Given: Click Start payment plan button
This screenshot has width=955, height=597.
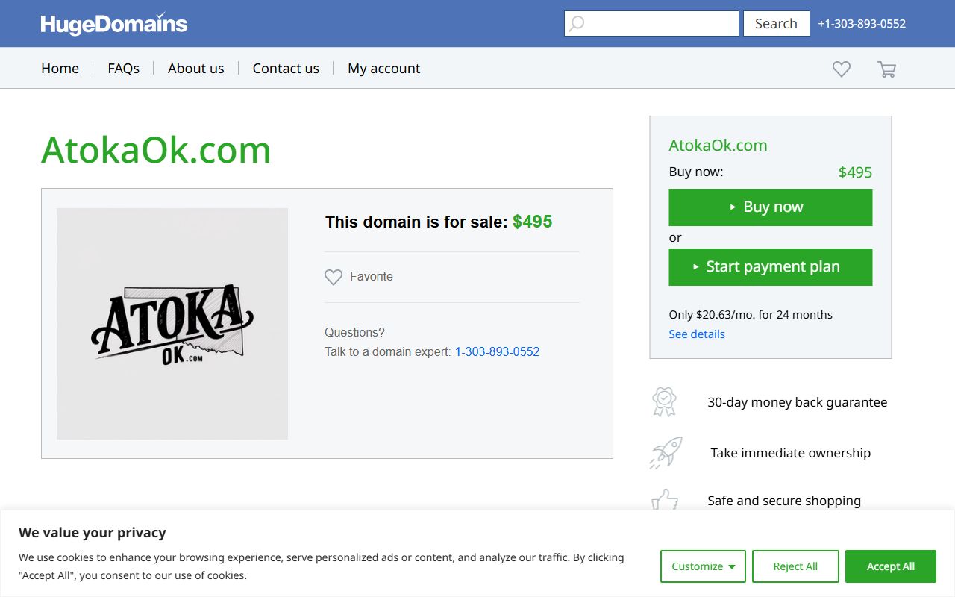Looking at the screenshot, I should point(770,267).
